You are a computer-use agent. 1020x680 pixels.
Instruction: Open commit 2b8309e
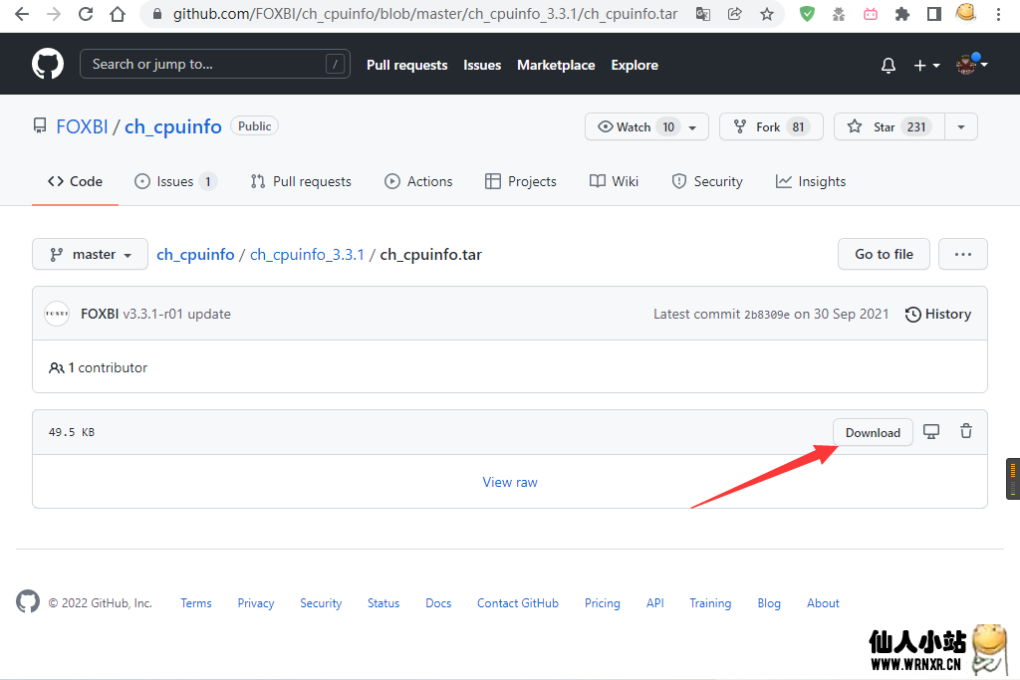pyautogui.click(x=767, y=315)
